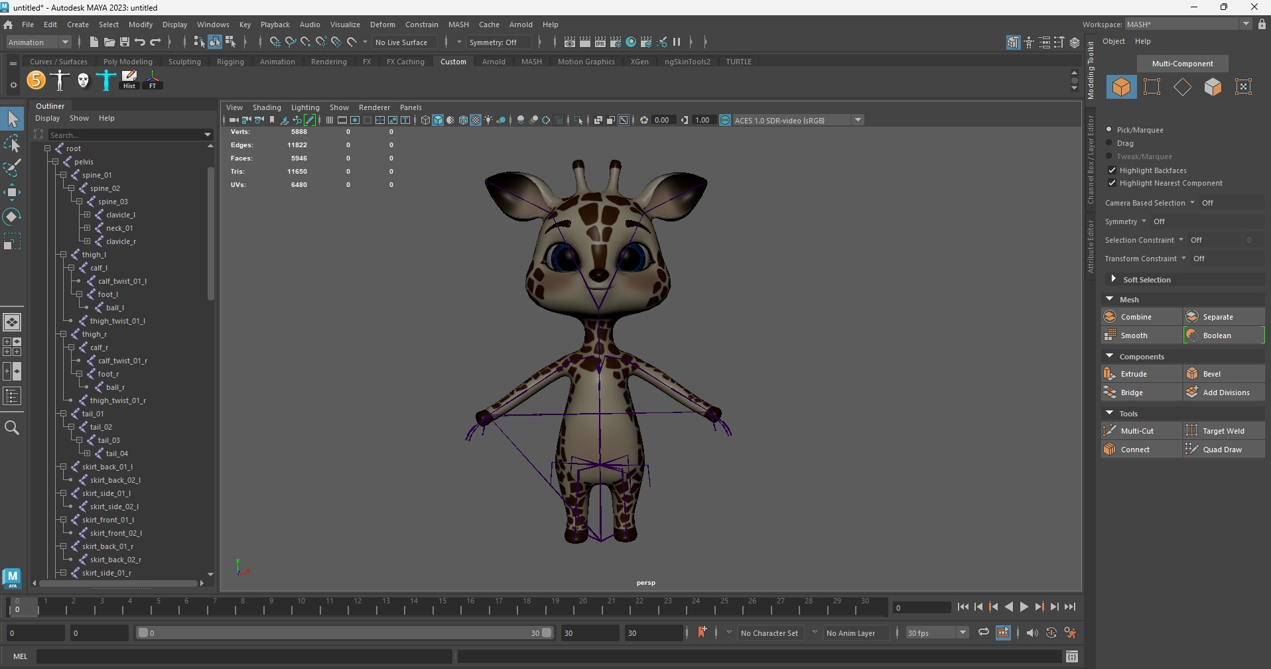Click the play forward button

click(x=1024, y=607)
